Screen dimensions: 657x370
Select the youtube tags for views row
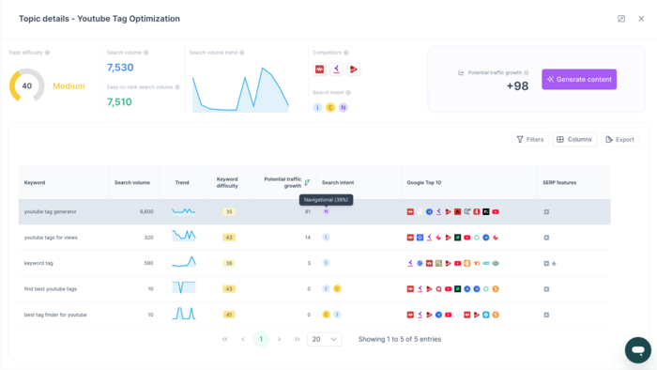[314, 238]
